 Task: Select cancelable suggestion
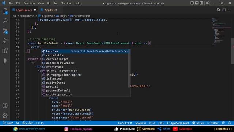coord(85,55)
